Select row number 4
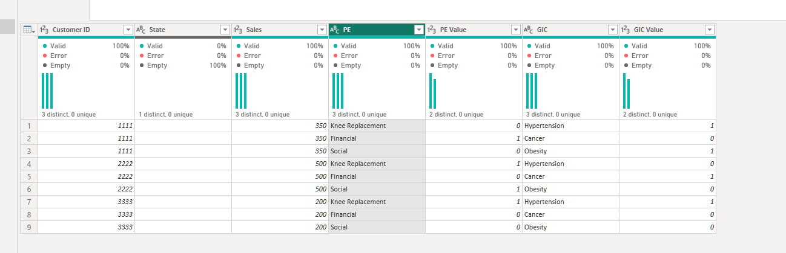Screen dimensions: 786x253 click(x=29, y=164)
